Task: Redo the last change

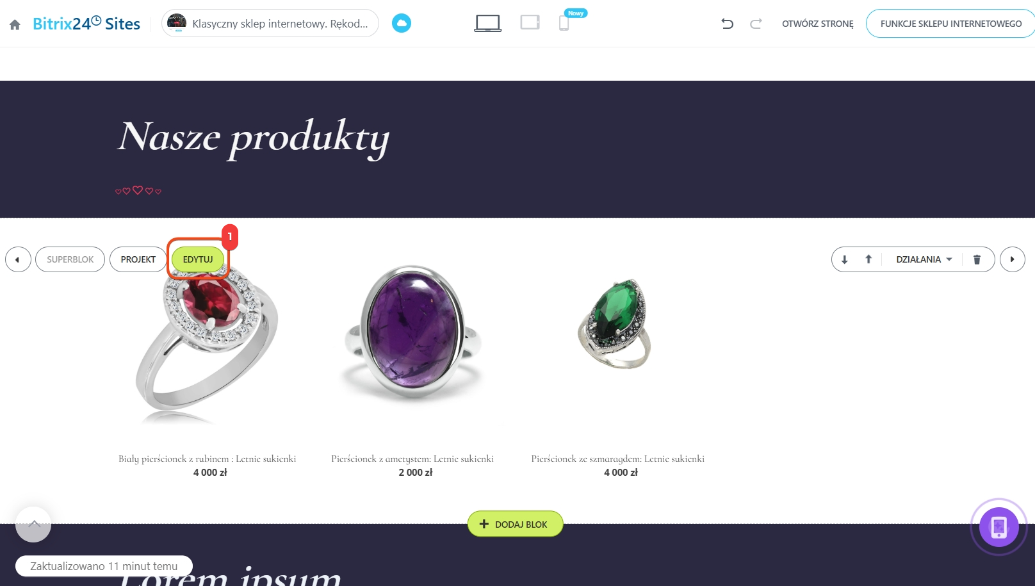Action: click(x=756, y=24)
